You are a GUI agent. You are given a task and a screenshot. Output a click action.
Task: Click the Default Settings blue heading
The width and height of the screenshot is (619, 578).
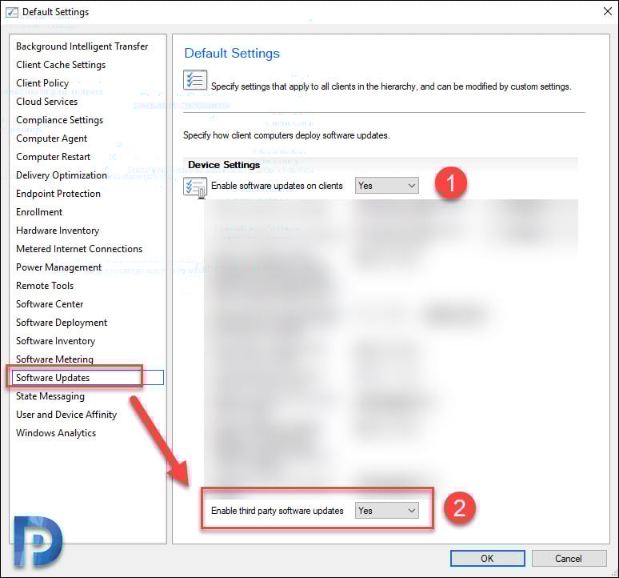tap(232, 54)
